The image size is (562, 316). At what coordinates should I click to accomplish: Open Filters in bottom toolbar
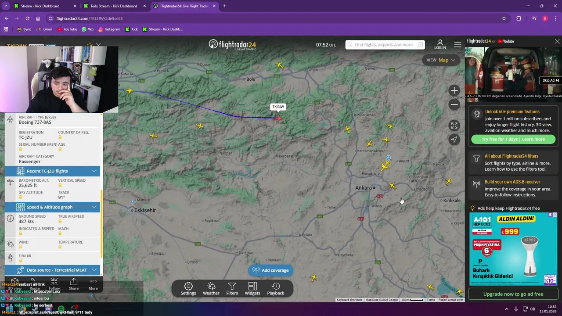click(x=232, y=289)
